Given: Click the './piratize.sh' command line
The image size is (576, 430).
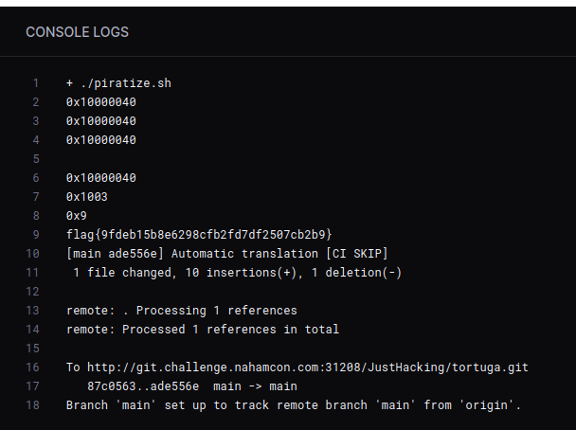Looking at the screenshot, I should pos(118,83).
